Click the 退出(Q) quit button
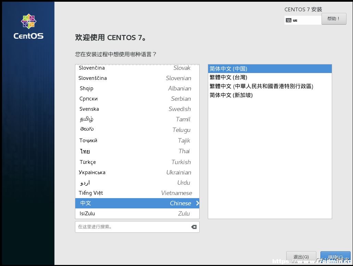 point(301,257)
